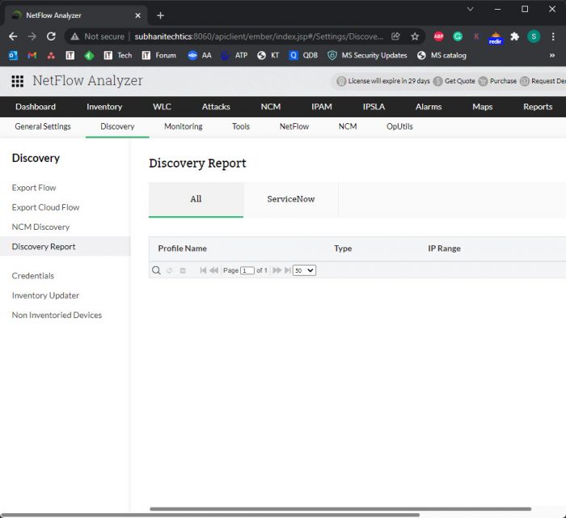Open the Alarms menu
Screen dimensions: 566x518
pyautogui.click(x=429, y=107)
